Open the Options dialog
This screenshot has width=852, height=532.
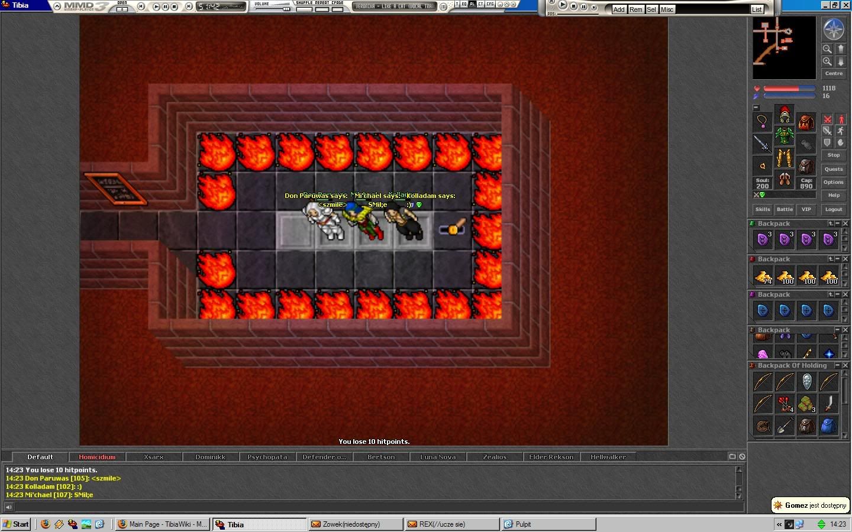click(x=834, y=182)
